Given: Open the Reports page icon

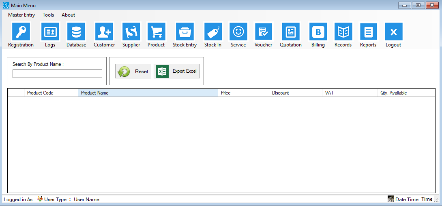Looking at the screenshot, I should click(x=369, y=32).
